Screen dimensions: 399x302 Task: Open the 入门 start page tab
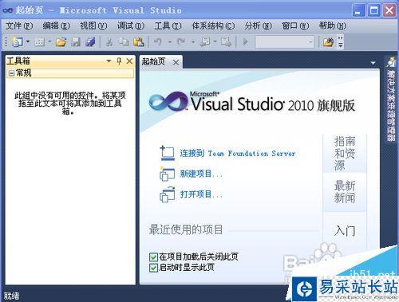click(345, 230)
